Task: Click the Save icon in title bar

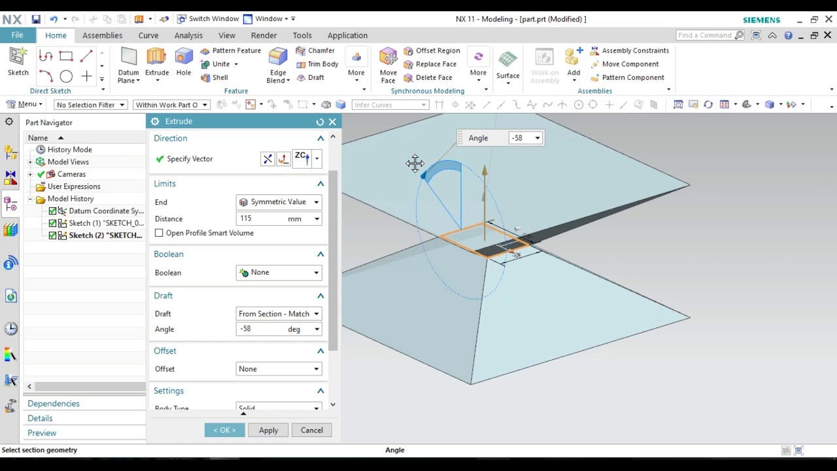Action: coord(36,19)
